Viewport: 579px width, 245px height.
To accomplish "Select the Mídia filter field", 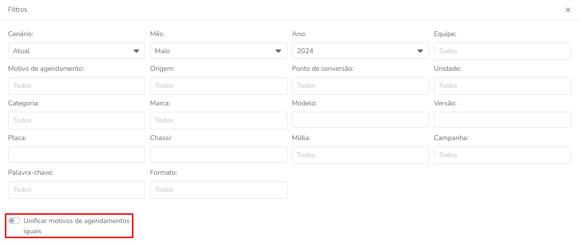I will [x=361, y=155].
